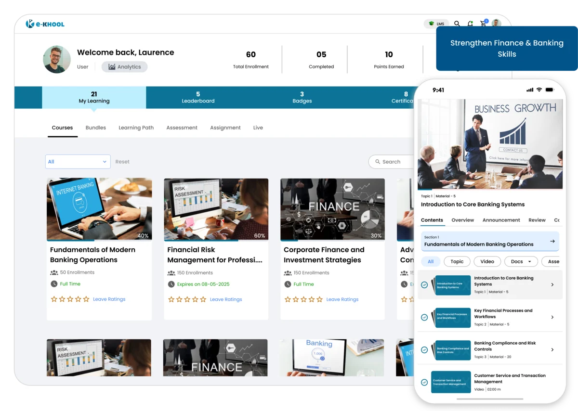Toggle completion checkmark on Customer Service topic
The width and height of the screenshot is (578, 411).
[x=424, y=382]
